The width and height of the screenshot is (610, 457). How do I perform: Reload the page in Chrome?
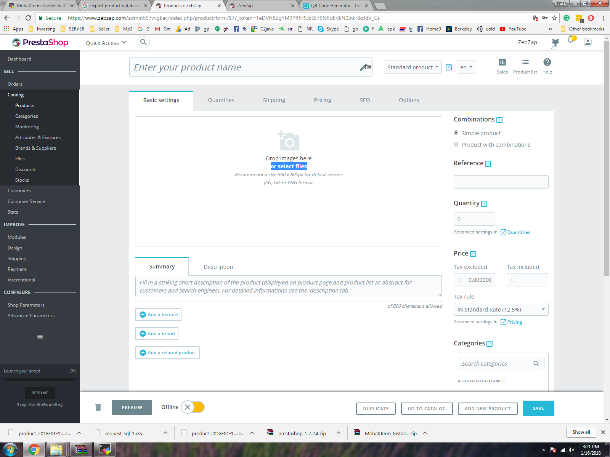[x=28, y=18]
